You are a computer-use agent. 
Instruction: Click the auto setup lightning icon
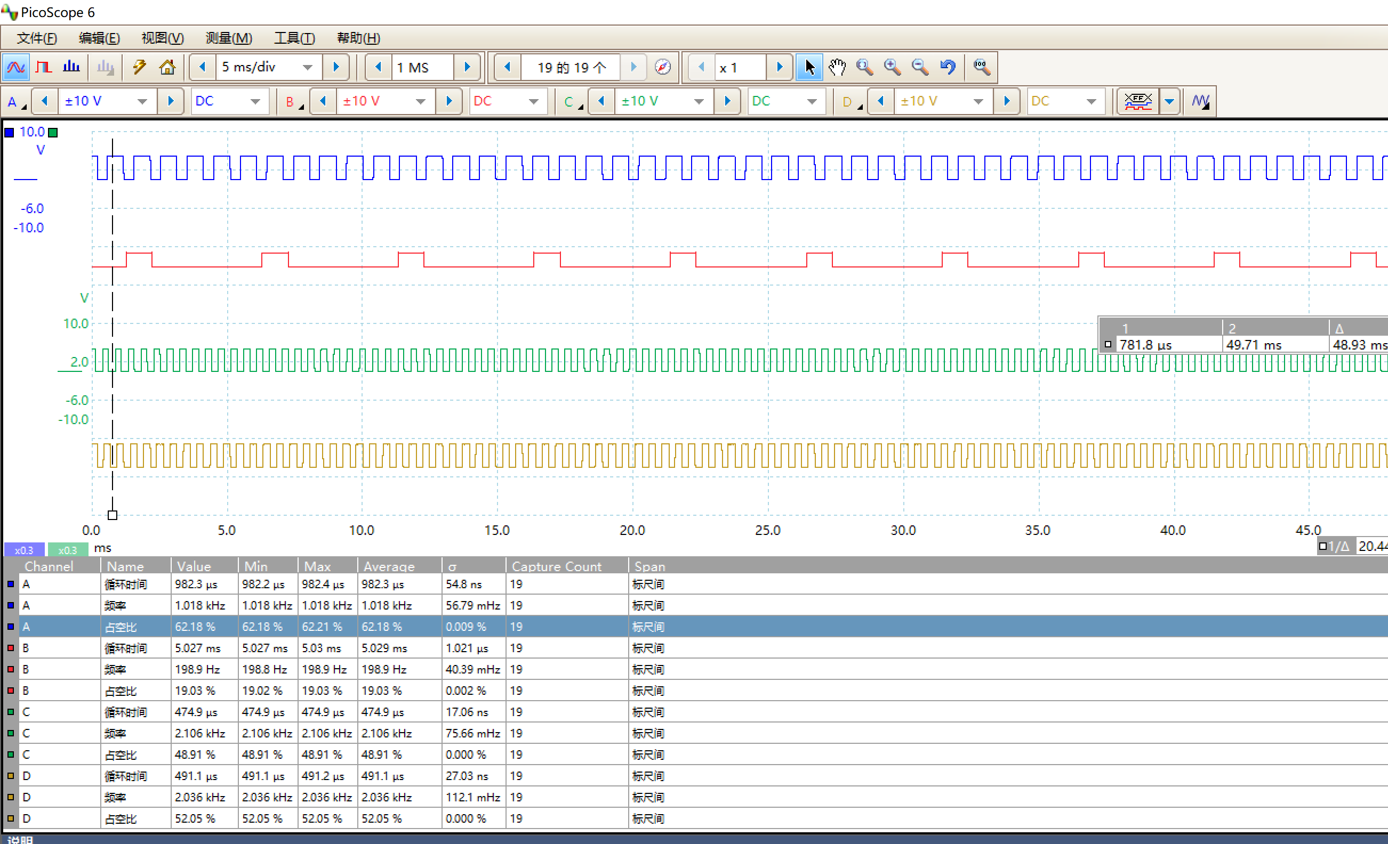pos(139,68)
